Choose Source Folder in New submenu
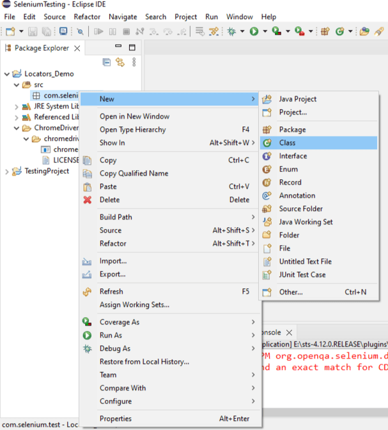 click(x=318, y=209)
